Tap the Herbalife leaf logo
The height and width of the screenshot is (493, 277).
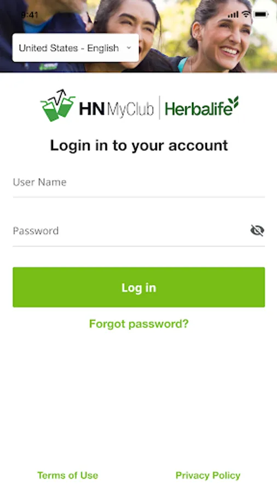(233, 102)
